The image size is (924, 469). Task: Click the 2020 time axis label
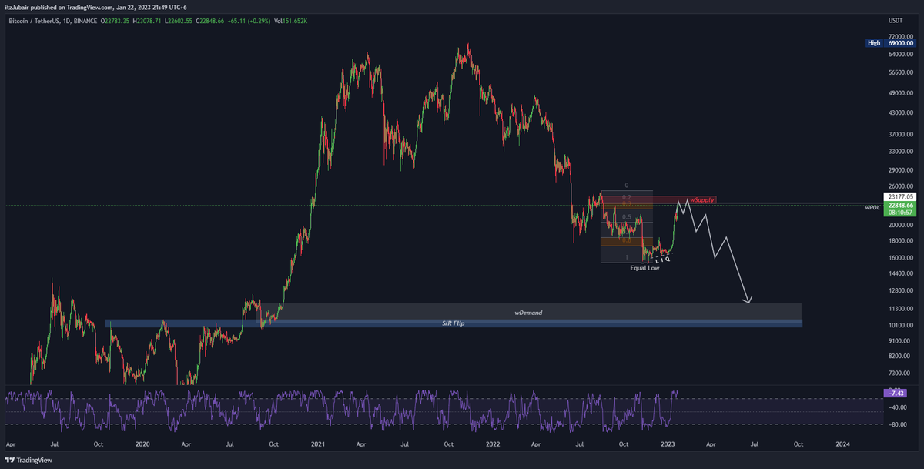tap(142, 444)
